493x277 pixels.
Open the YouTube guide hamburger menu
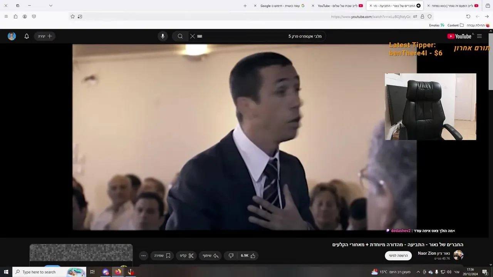point(479,36)
